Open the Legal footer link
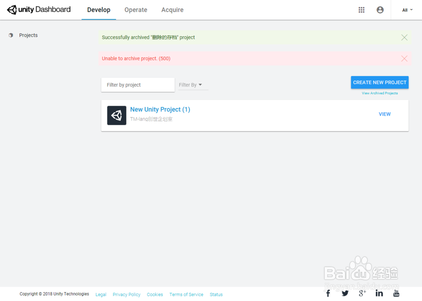Screen dimensions: 422x301 click(x=101, y=295)
